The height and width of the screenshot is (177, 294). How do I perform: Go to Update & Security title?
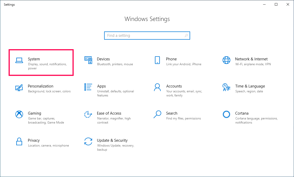pos(112,140)
